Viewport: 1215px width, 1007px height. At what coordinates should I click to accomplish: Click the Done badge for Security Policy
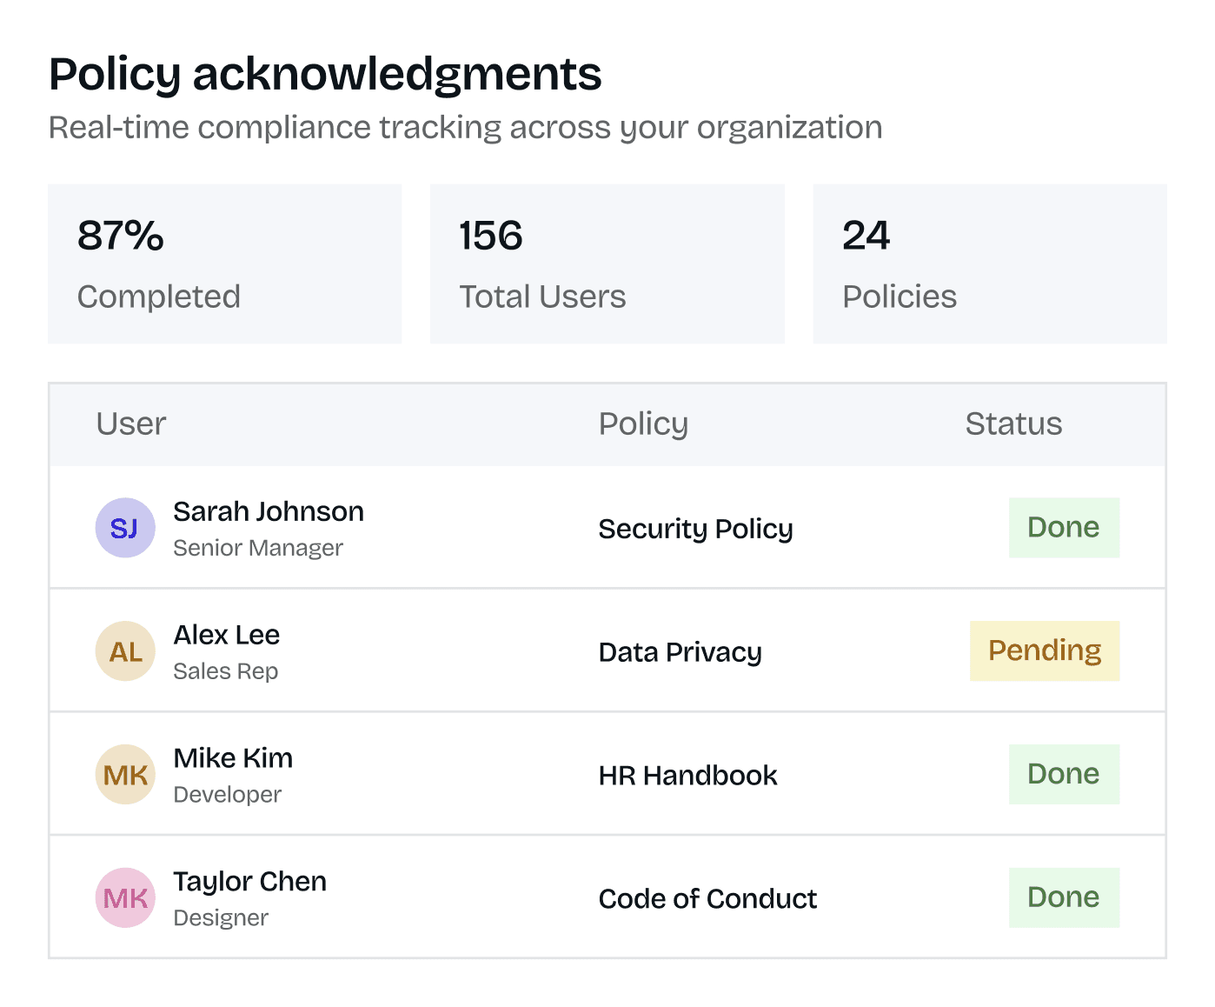pos(1064,528)
